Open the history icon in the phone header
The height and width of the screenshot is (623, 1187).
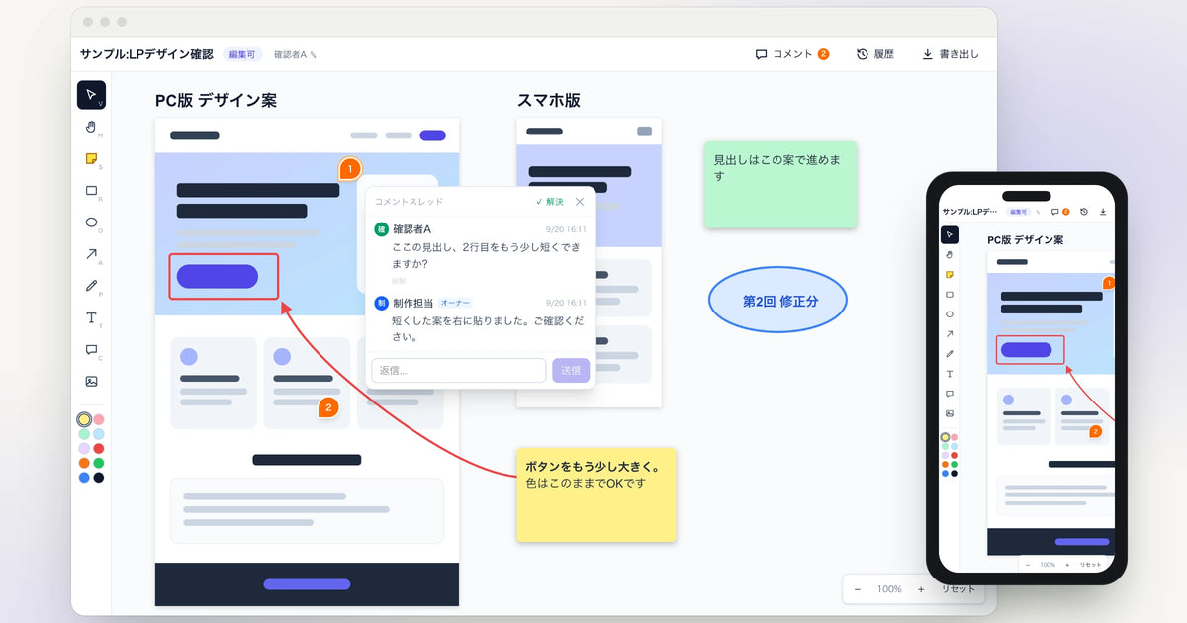coord(1084,212)
